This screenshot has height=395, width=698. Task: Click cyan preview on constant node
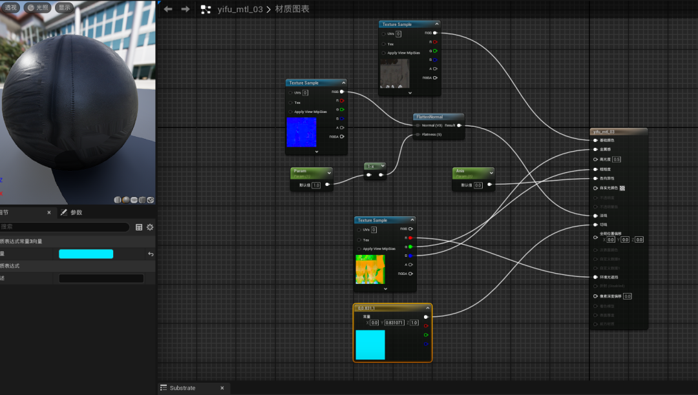370,345
